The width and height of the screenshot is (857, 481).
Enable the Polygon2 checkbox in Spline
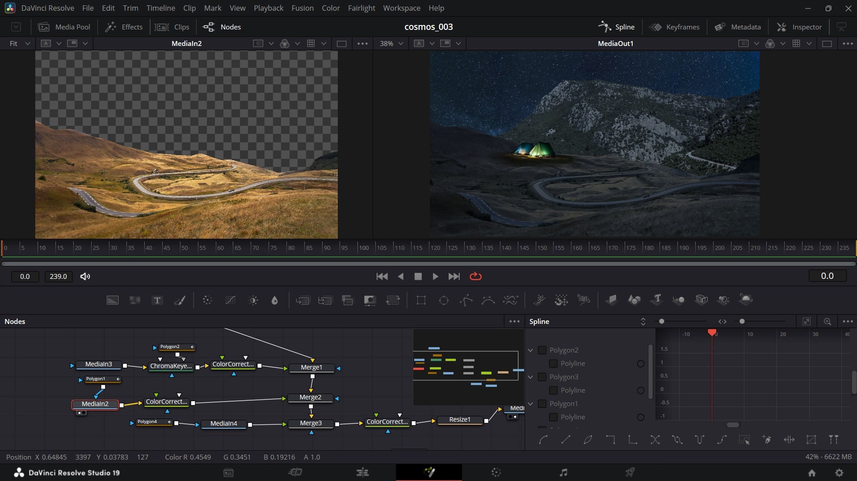point(542,350)
